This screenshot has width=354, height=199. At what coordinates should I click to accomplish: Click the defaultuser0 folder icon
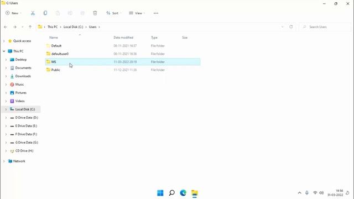coord(48,54)
